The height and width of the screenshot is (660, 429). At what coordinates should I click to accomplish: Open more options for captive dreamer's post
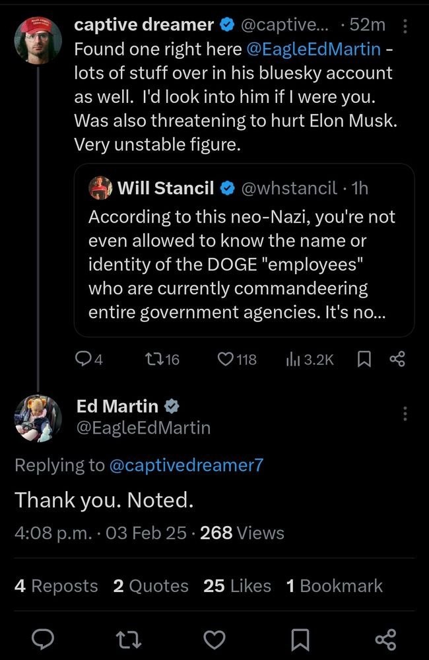405,26
